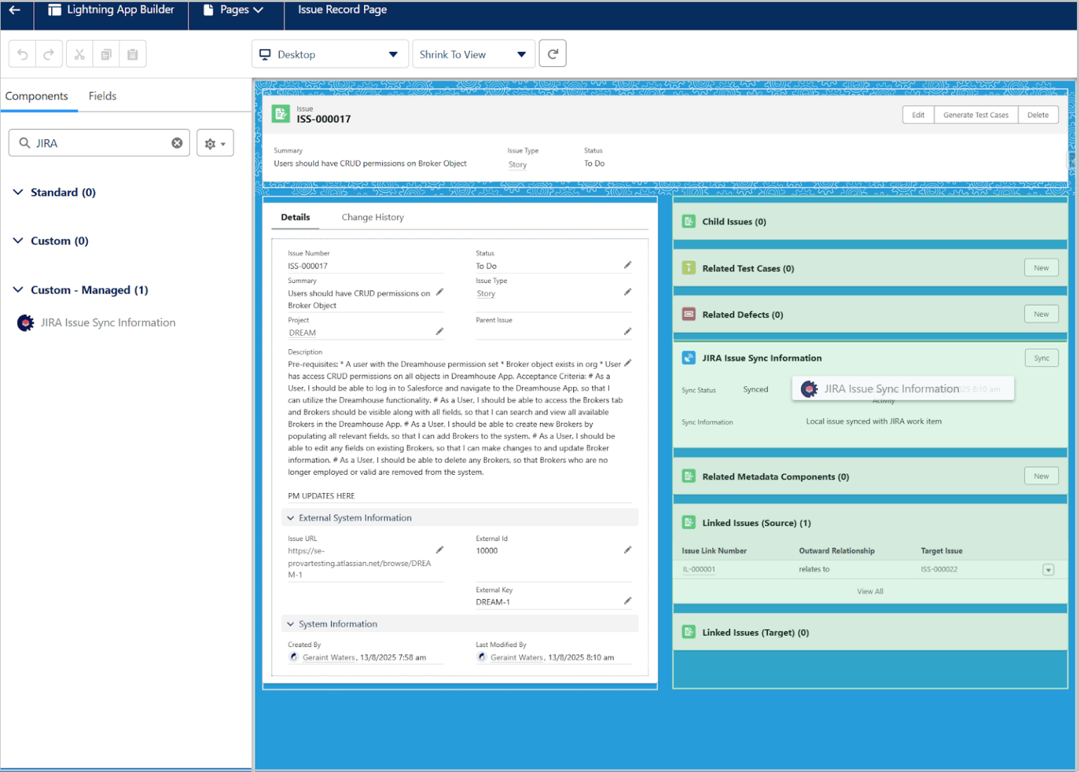Image resolution: width=1079 pixels, height=772 pixels.
Task: Switch to the Components tab
Action: click(37, 96)
